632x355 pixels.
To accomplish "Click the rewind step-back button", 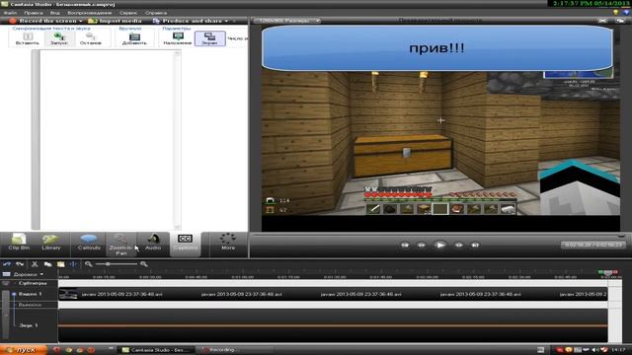I will point(422,245).
